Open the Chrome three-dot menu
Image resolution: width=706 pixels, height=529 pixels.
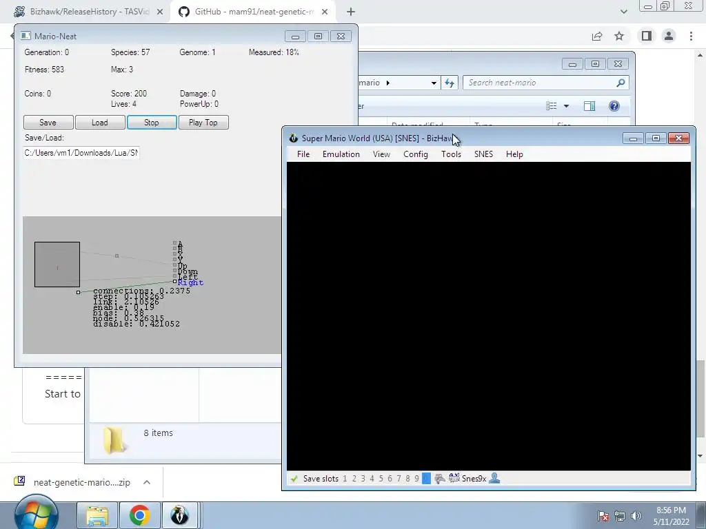coord(691,36)
